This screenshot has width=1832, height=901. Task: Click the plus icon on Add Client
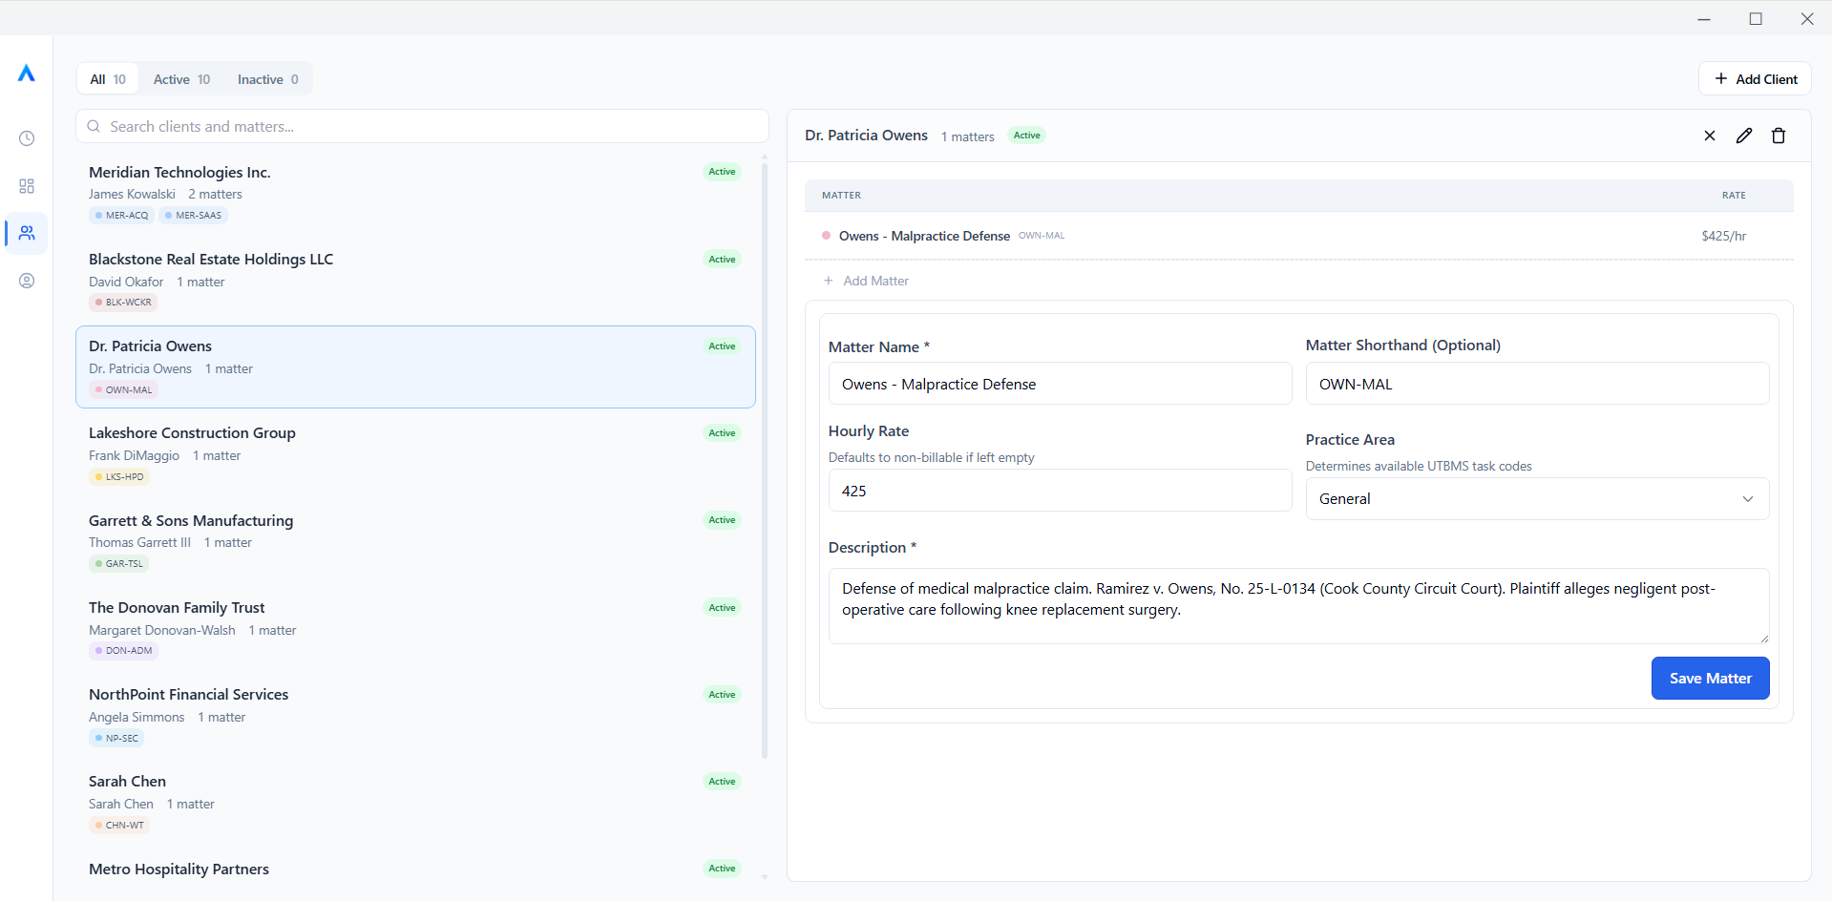(1720, 78)
